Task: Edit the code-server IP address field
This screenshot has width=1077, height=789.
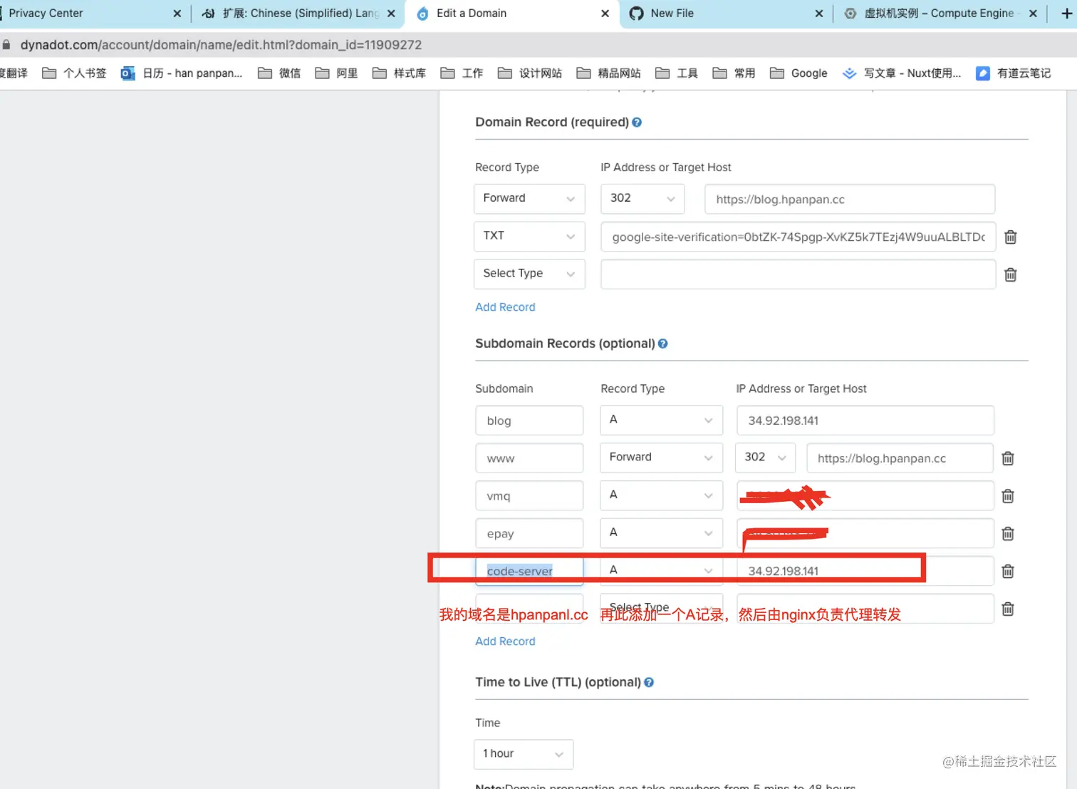Action: coord(865,571)
